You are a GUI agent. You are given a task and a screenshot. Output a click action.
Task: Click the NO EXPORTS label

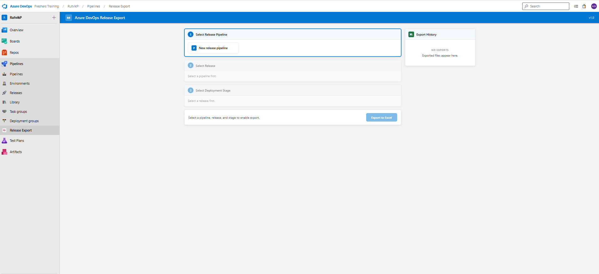[x=440, y=50]
